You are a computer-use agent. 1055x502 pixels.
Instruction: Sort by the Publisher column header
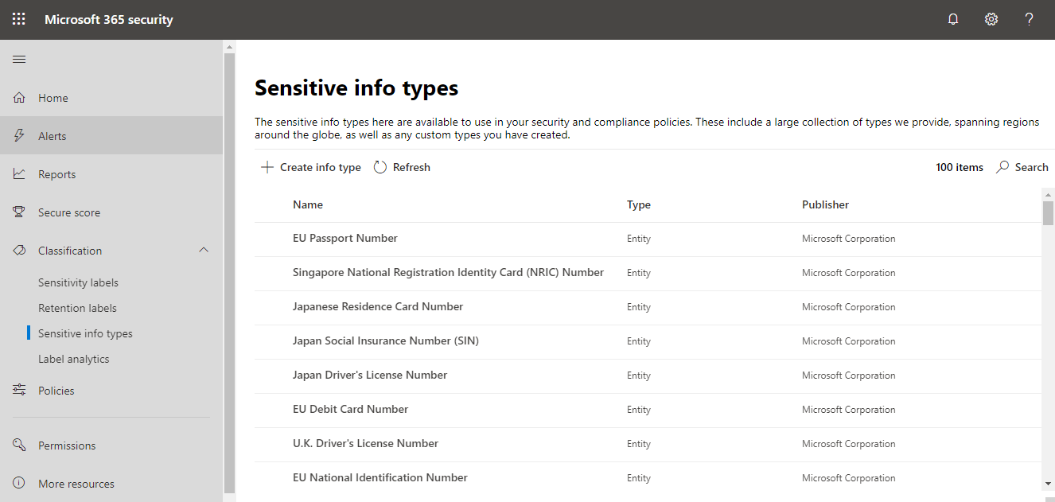pyautogui.click(x=825, y=204)
